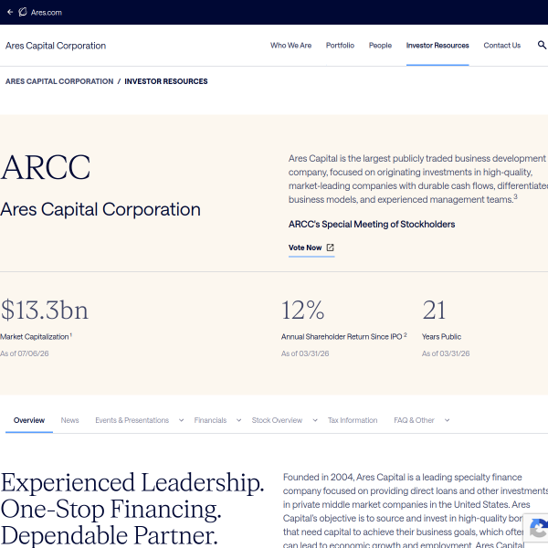This screenshot has width=548, height=548.
Task: Click the Ares logo icon in top bar
Action: pyautogui.click(x=23, y=12)
